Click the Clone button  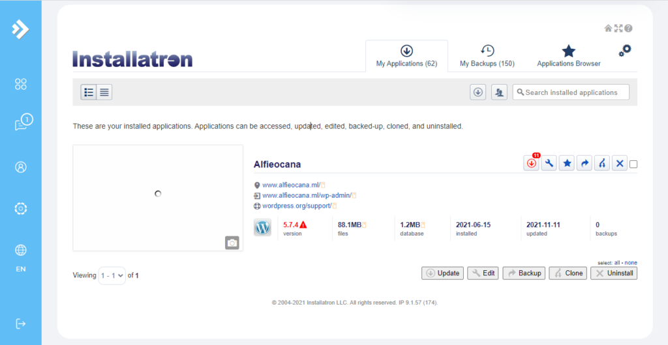[568, 273]
